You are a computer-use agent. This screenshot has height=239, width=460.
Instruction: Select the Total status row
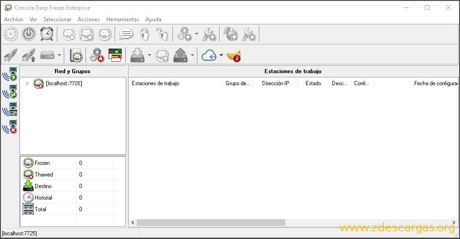(74, 209)
